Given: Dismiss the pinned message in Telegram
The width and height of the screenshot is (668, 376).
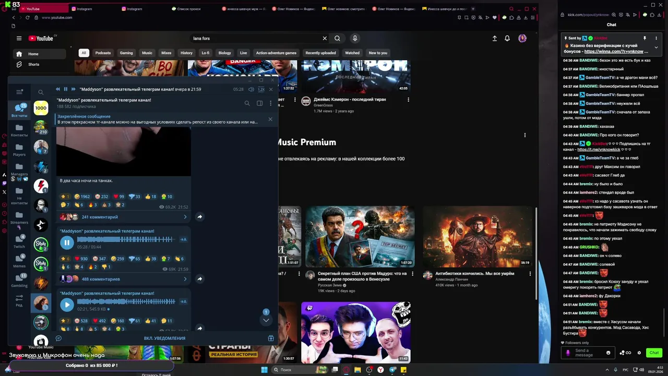Looking at the screenshot, I should point(270,119).
